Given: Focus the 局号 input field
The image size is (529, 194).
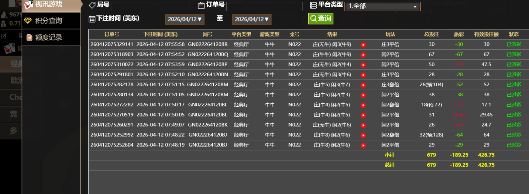Looking at the screenshot, I should pos(150,6).
